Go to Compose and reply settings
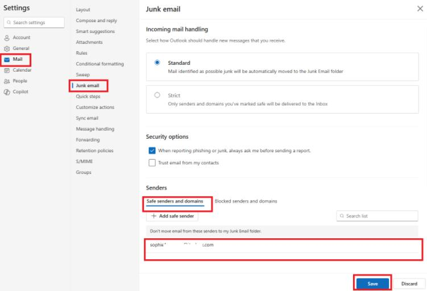Image resolution: width=427 pixels, height=291 pixels. tap(97, 20)
